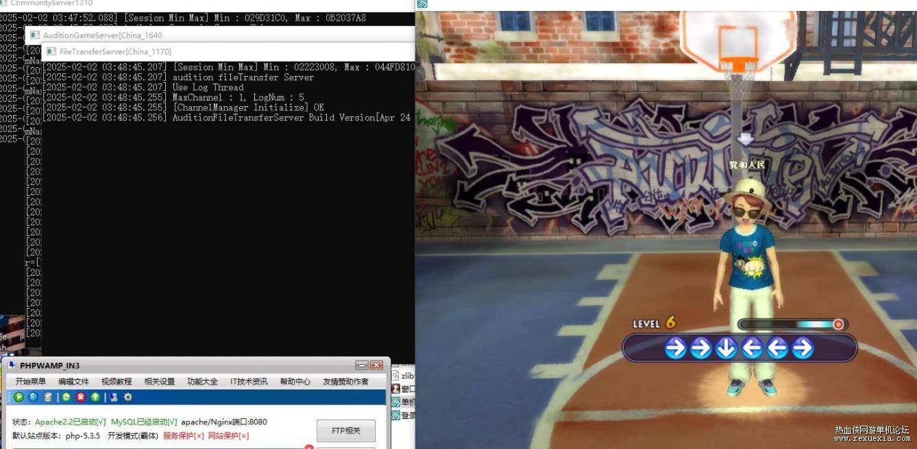Toggle 网站保护[×] website protection status
This screenshot has height=449, width=917.
(x=228, y=435)
